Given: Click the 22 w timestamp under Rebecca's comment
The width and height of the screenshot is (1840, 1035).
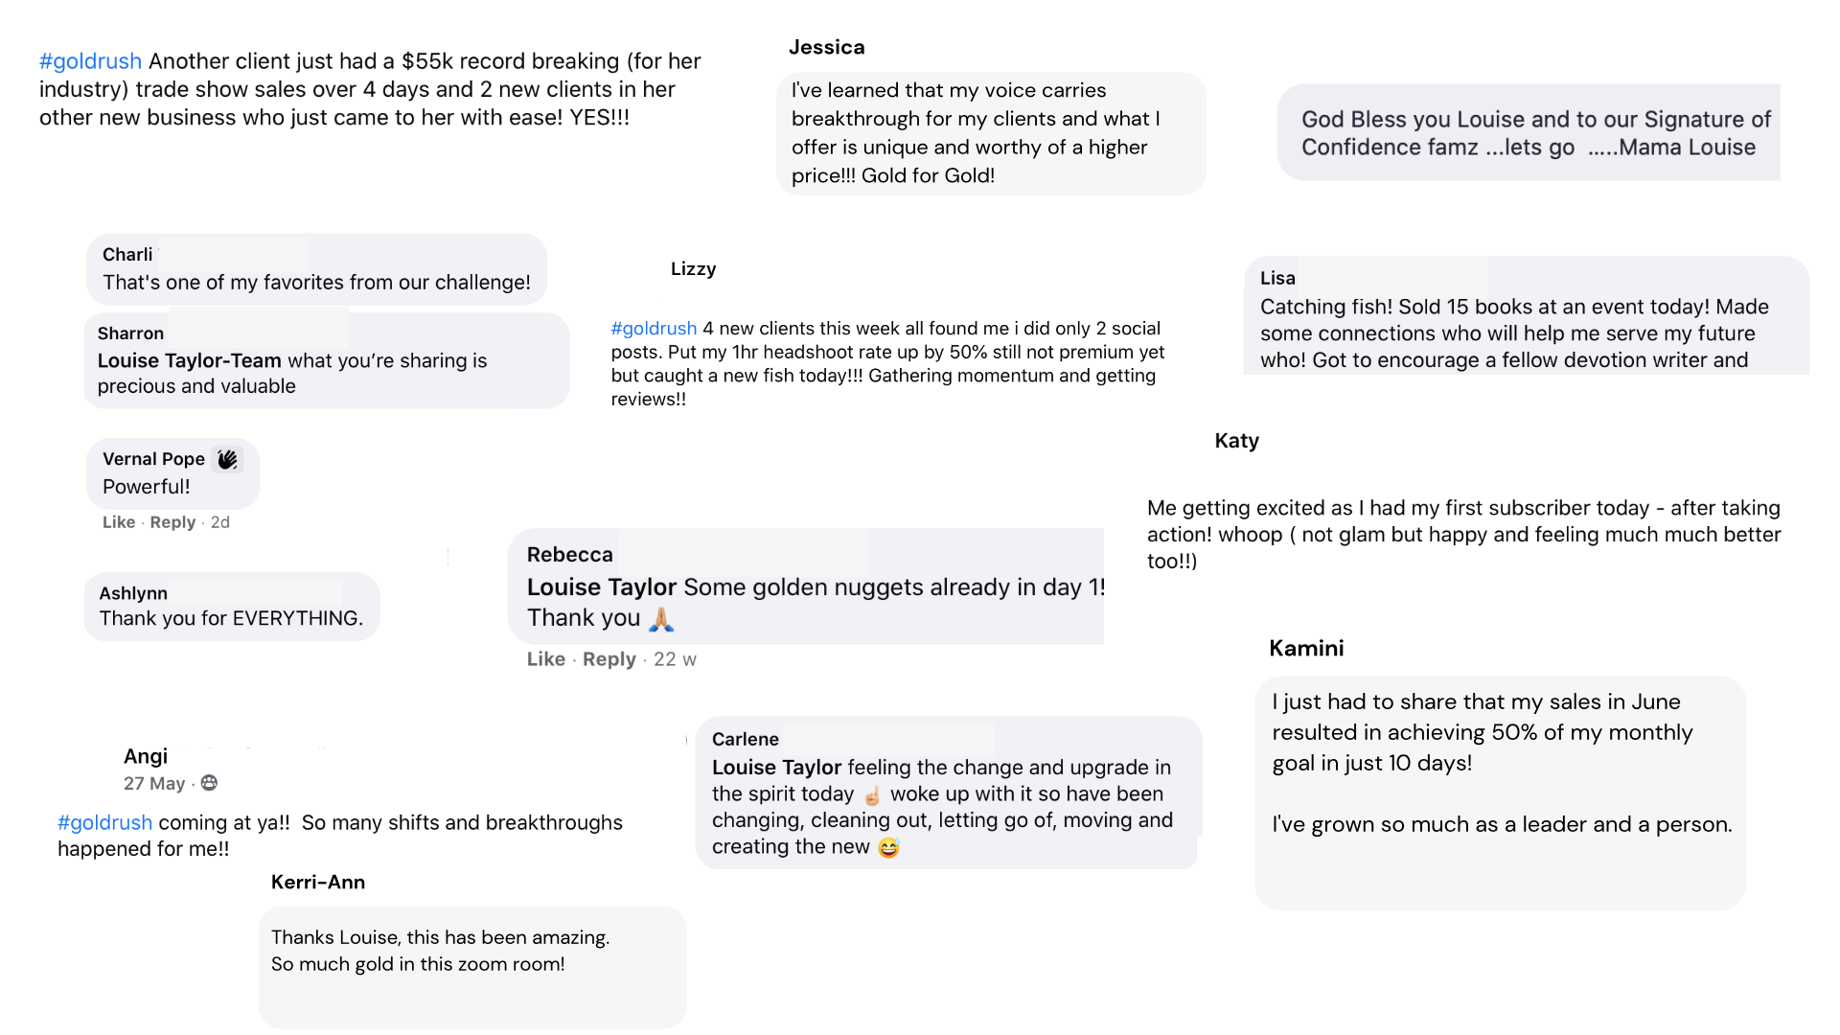Looking at the screenshot, I should [x=675, y=659].
